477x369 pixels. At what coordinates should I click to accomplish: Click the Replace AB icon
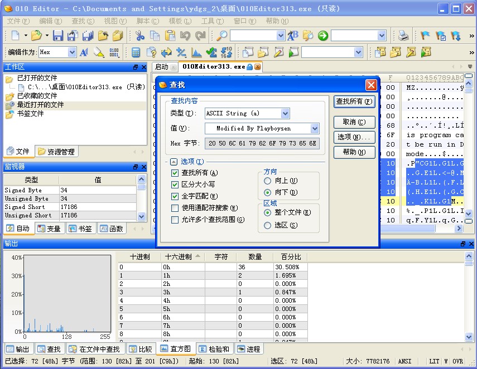(x=293, y=36)
